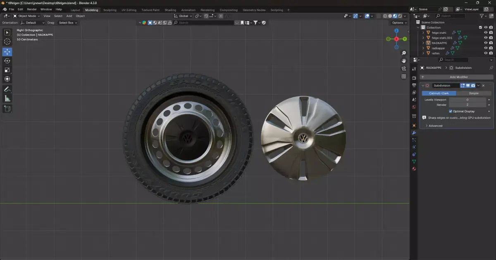Open the Physics properties tab
The height and width of the screenshot is (260, 496).
click(414, 147)
